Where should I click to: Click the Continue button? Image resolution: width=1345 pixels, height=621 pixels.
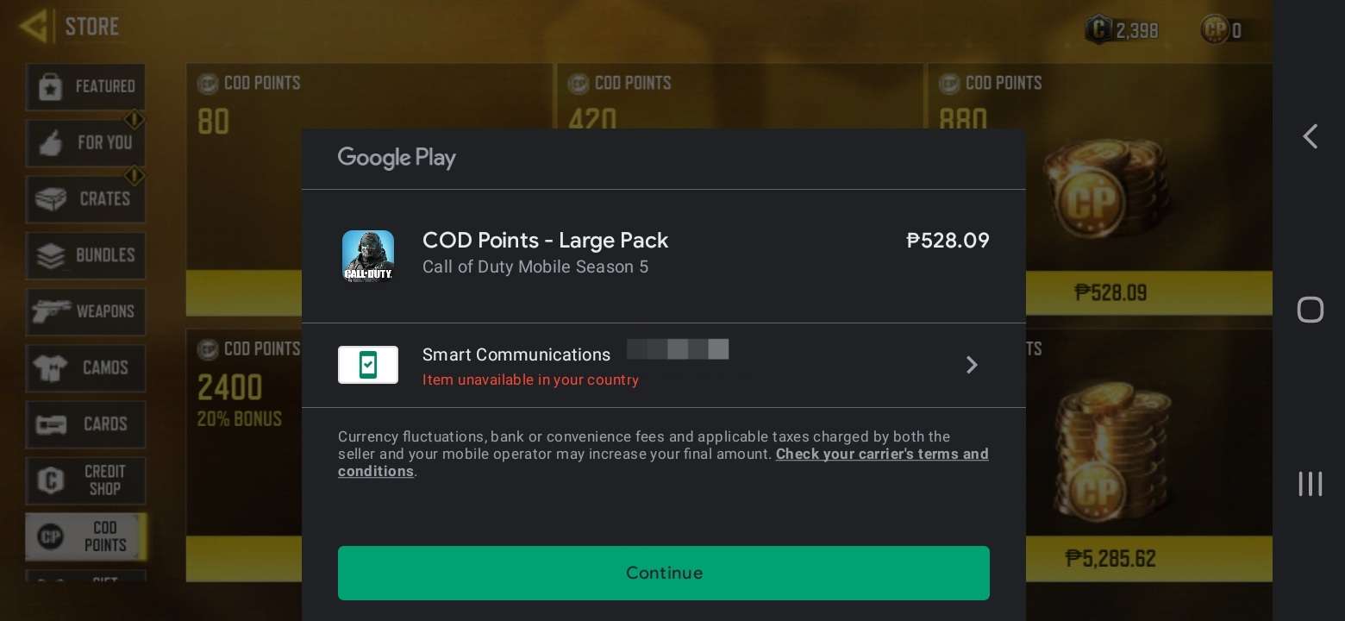[x=663, y=573]
